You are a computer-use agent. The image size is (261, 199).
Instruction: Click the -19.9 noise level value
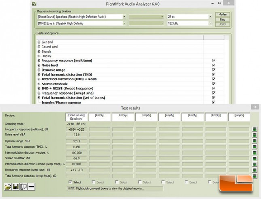[x=76, y=135]
